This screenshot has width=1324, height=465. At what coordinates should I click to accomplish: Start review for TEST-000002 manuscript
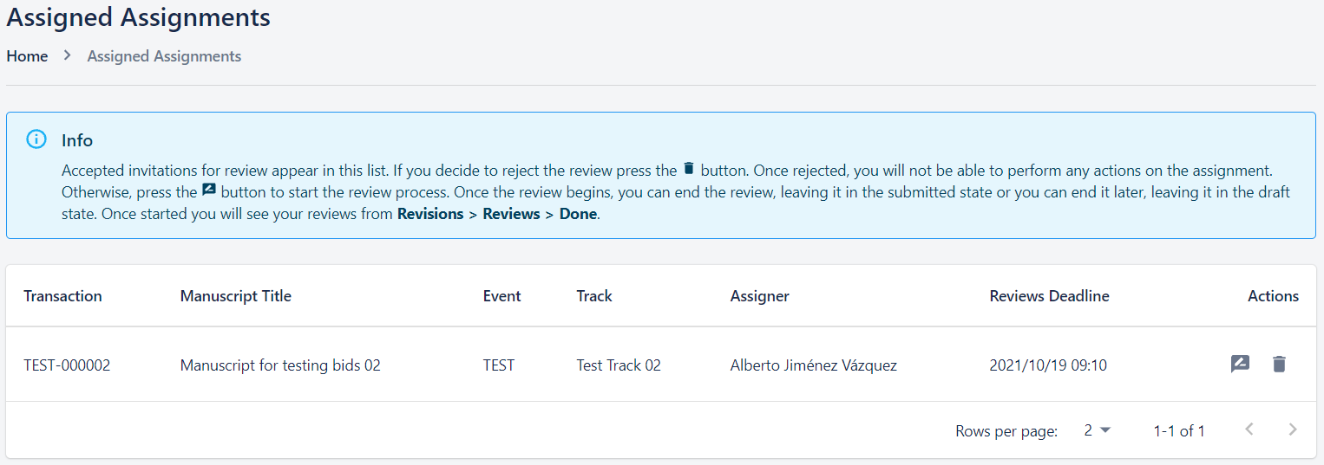pyautogui.click(x=1240, y=365)
